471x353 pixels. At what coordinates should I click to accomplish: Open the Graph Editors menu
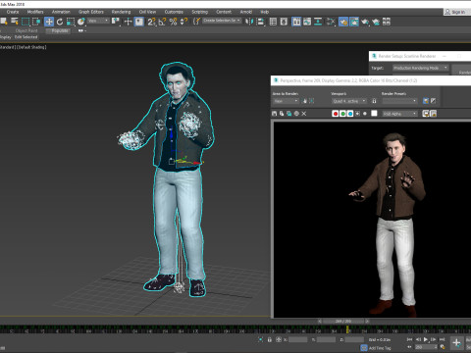[x=91, y=12]
